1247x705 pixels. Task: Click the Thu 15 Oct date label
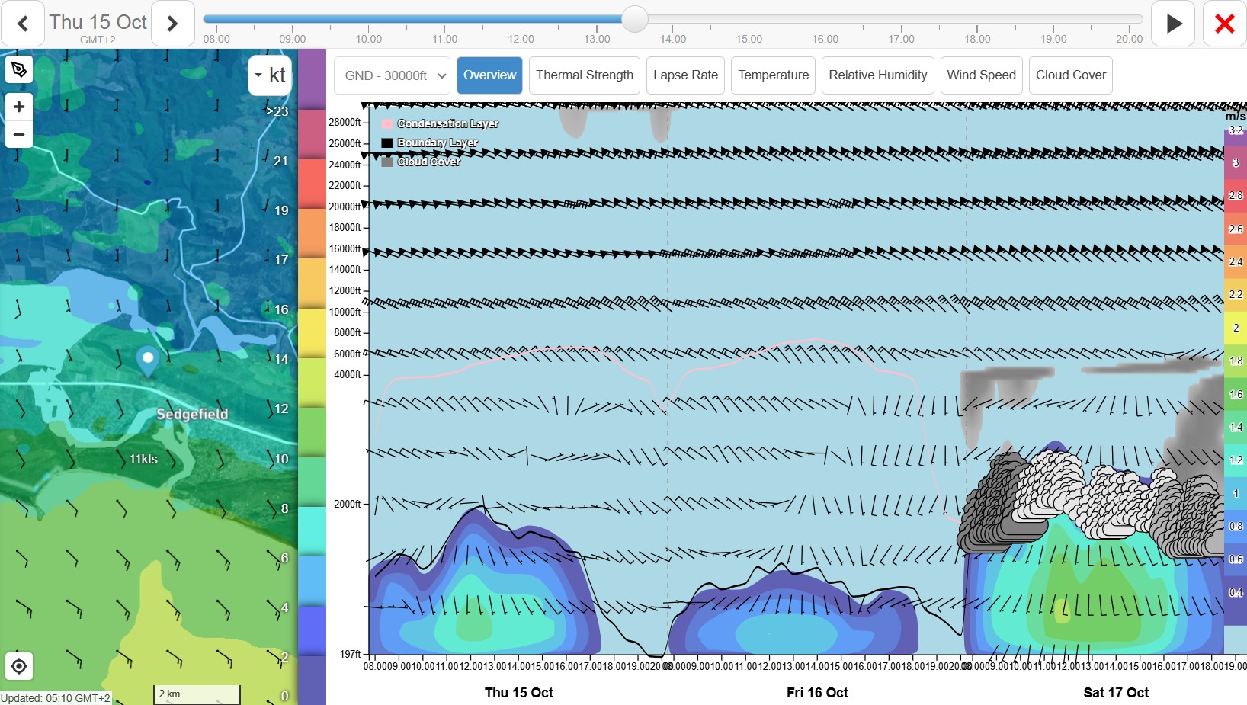coord(98,22)
